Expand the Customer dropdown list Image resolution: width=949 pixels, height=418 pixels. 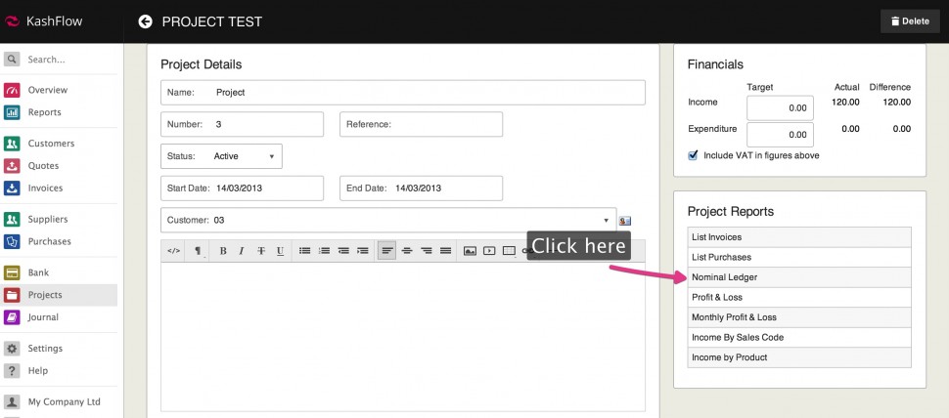coord(606,221)
